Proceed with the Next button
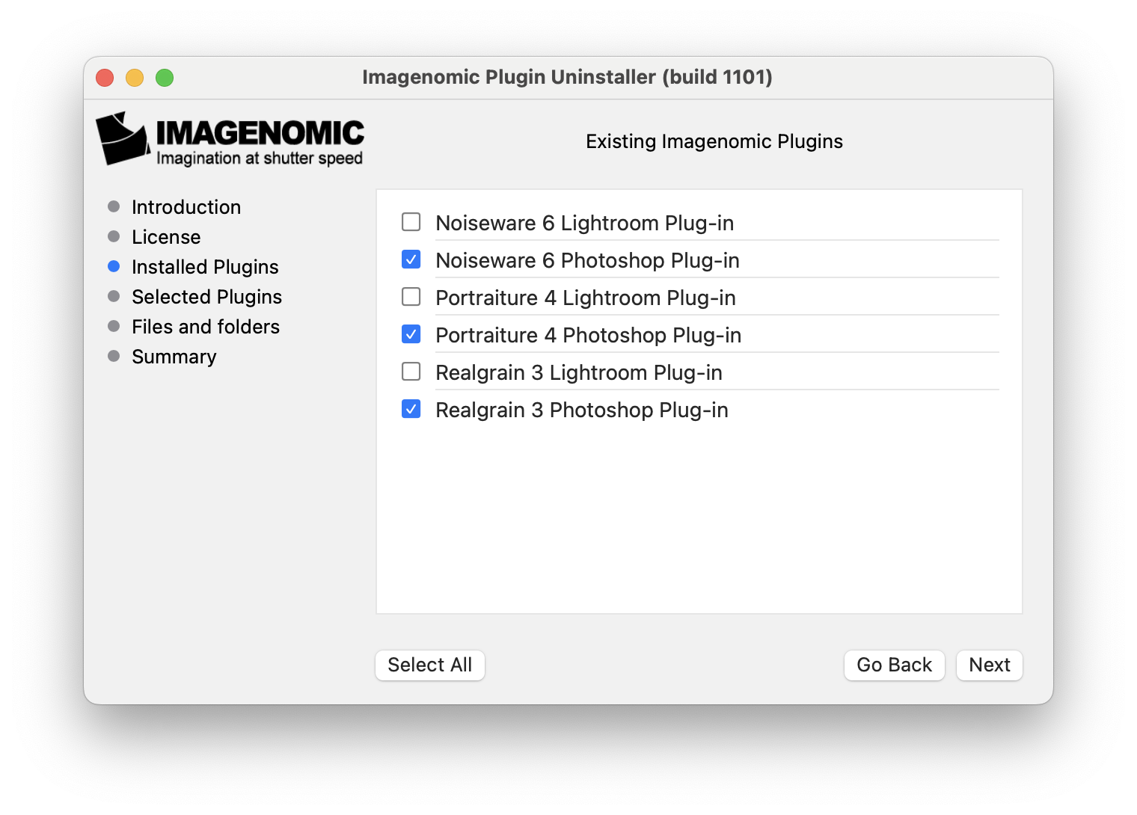Image resolution: width=1137 pixels, height=815 pixels. 990,665
